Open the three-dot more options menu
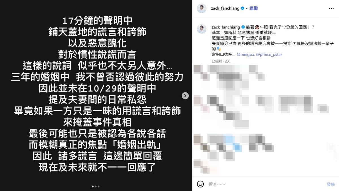 331,8
